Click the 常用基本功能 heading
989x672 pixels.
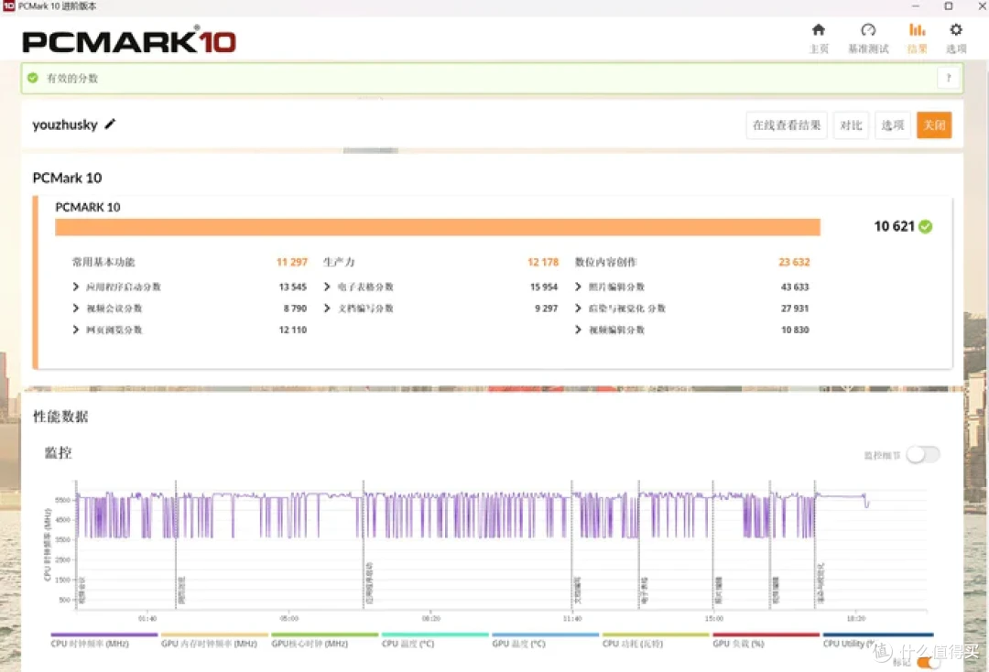point(103,262)
